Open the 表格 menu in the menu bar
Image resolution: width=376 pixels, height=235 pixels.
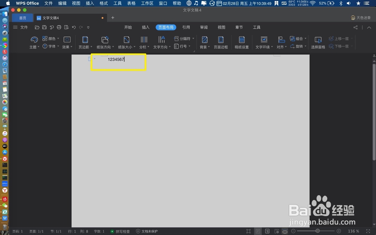[x=131, y=3]
